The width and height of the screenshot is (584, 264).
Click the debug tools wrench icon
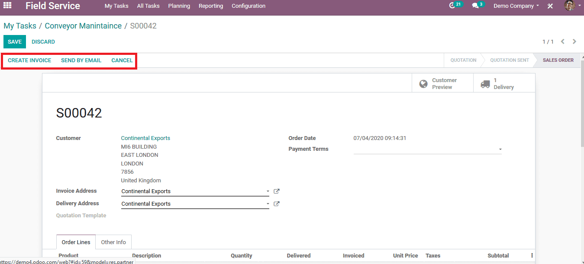pos(550,6)
